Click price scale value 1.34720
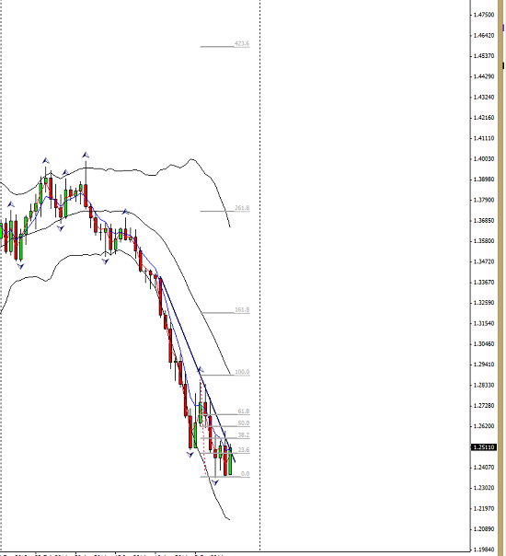Viewport: 506px width, 556px height. 484,261
